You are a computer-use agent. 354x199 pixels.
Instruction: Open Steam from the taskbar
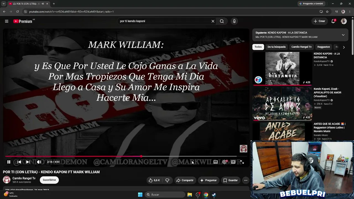click(x=214, y=195)
